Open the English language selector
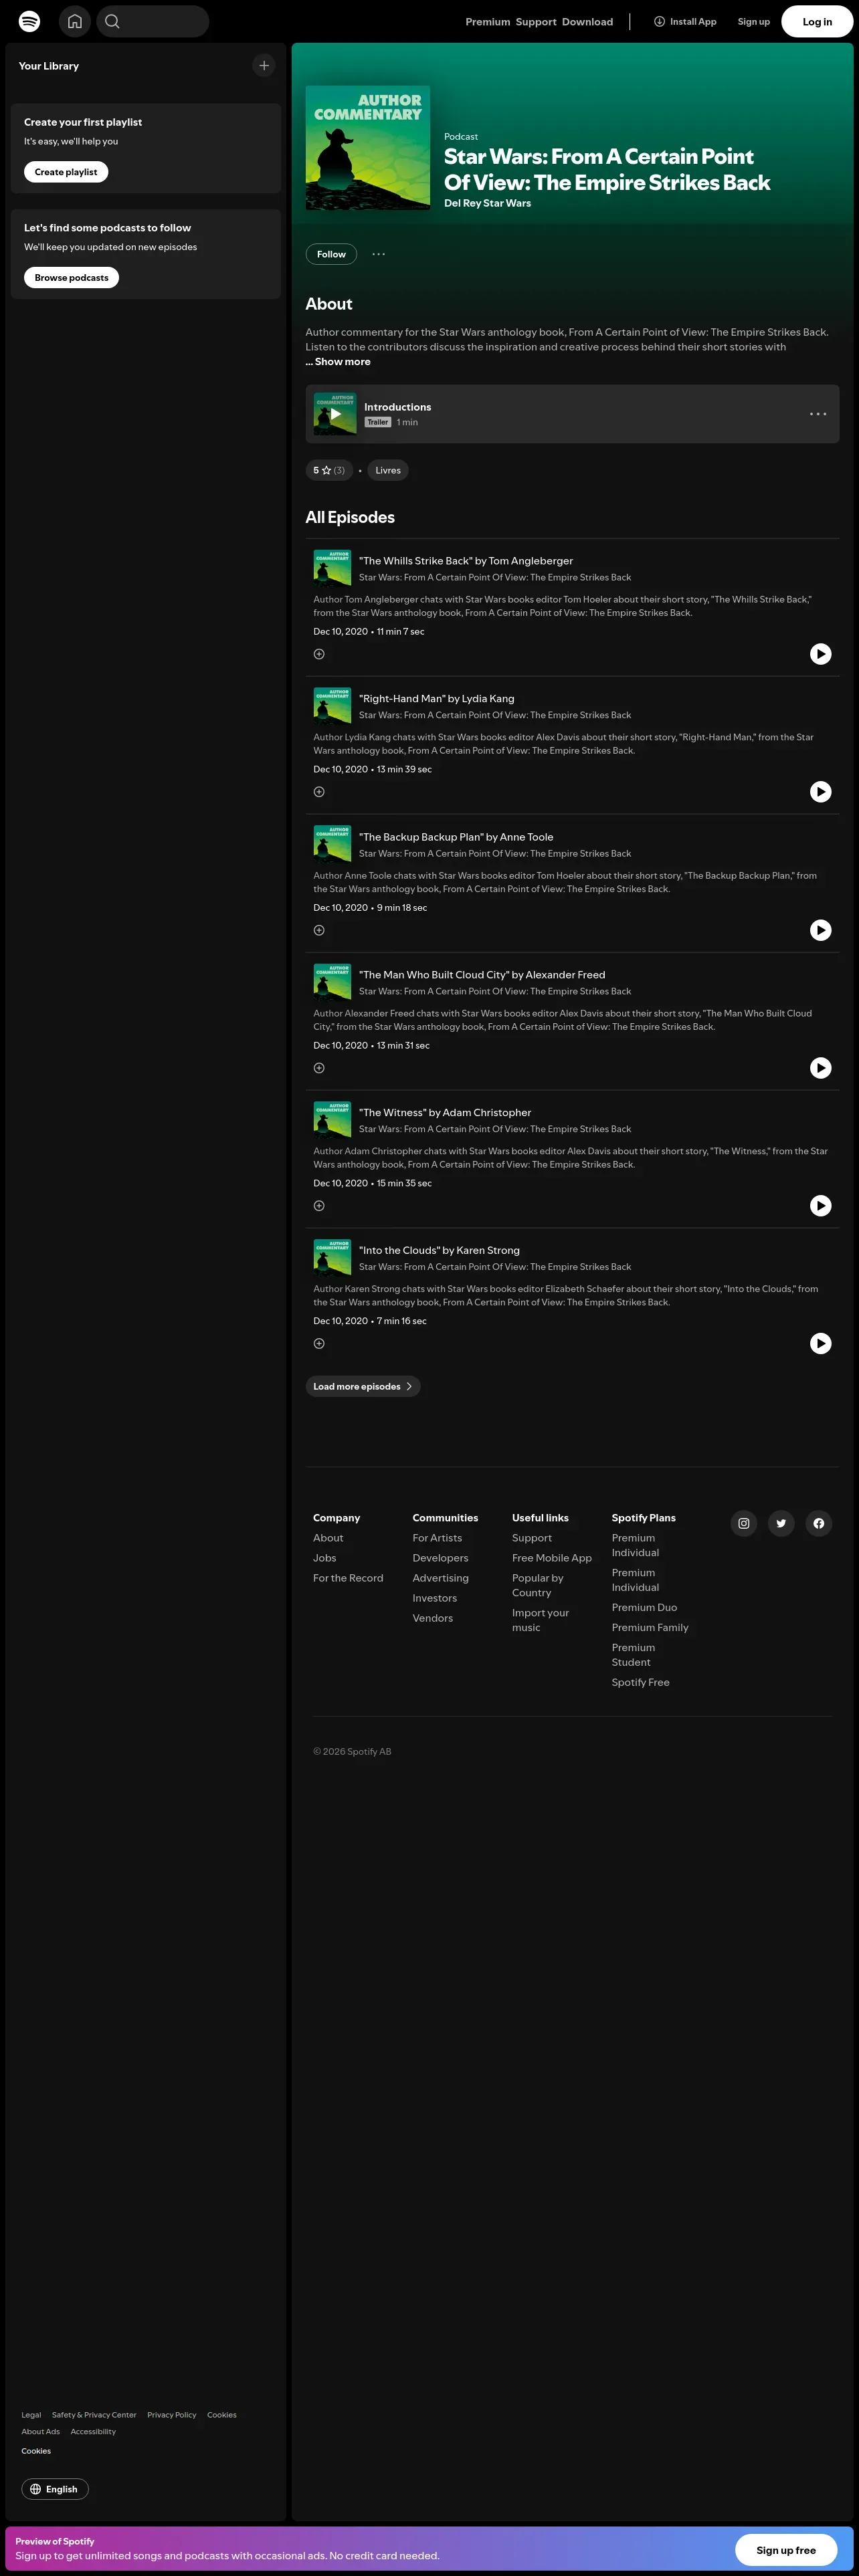The height and width of the screenshot is (2576, 859). [x=55, y=2489]
